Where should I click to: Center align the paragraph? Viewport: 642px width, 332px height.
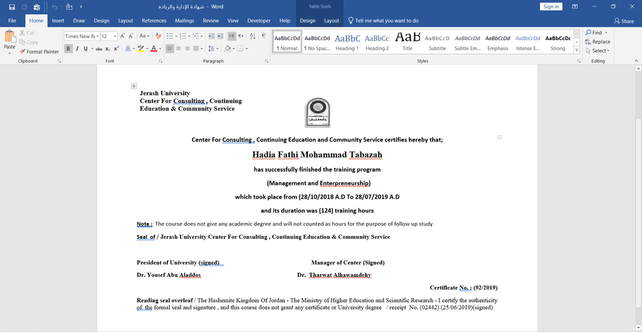pos(179,49)
